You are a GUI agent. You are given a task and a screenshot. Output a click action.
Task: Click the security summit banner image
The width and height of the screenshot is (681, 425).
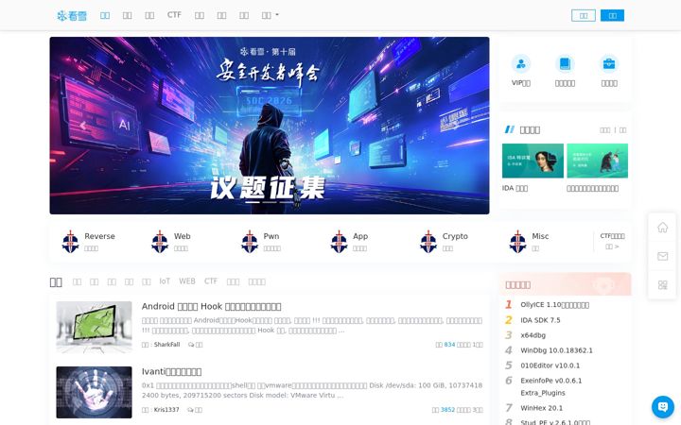click(x=270, y=126)
